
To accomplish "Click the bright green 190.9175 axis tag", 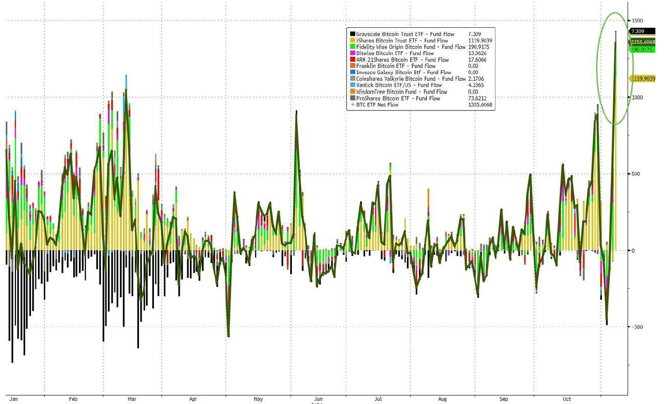I will pos(643,49).
